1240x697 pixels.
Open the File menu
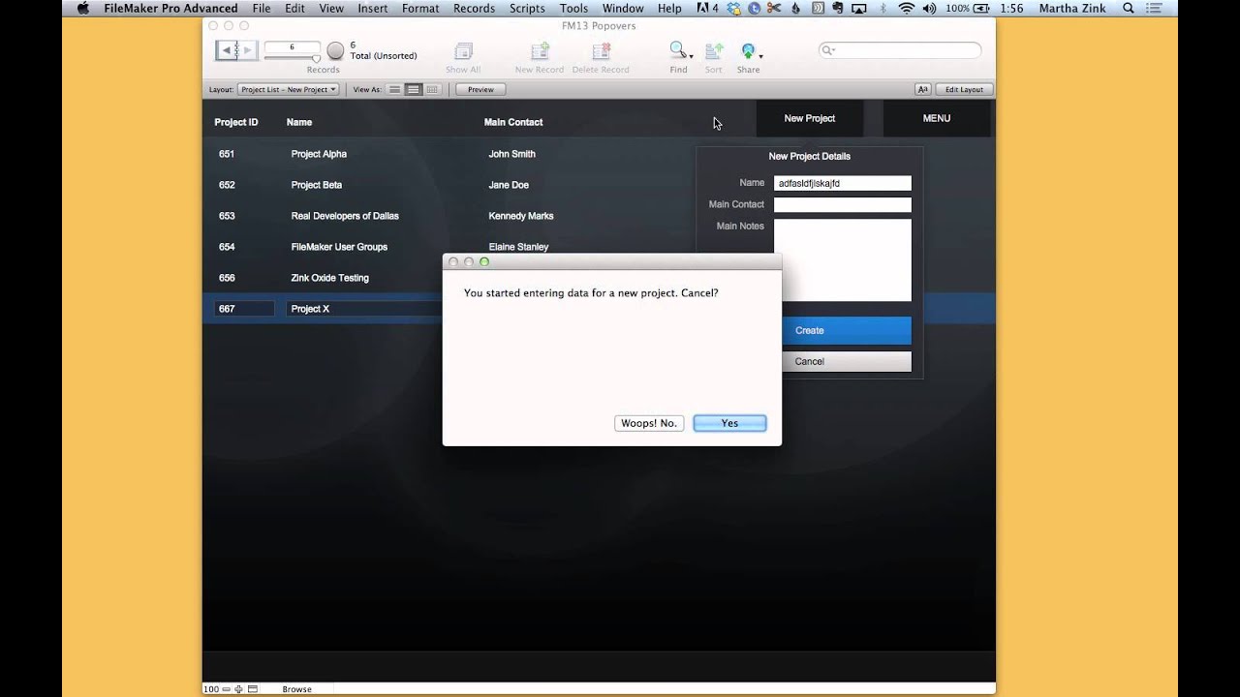coord(262,8)
